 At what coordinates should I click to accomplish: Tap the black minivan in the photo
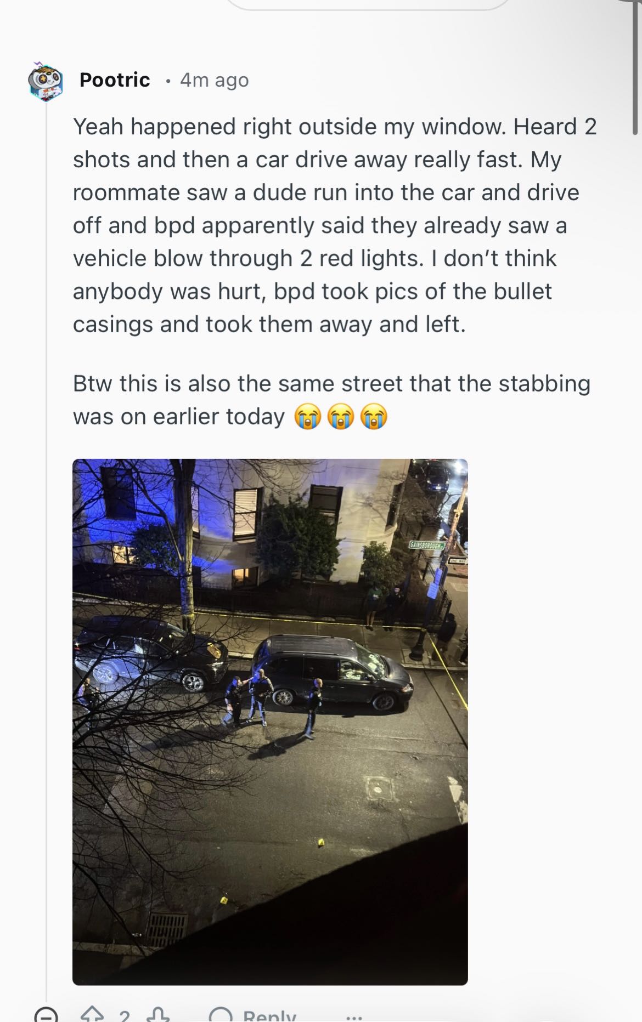[x=332, y=672]
